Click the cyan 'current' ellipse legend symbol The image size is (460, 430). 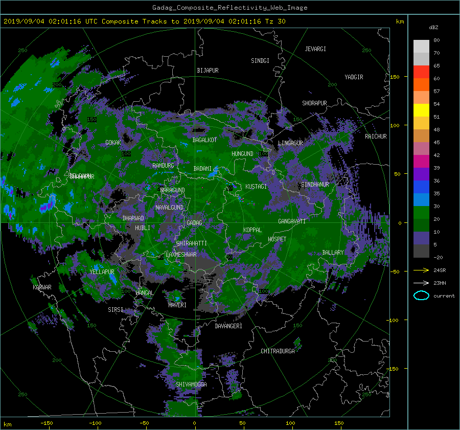click(x=421, y=296)
